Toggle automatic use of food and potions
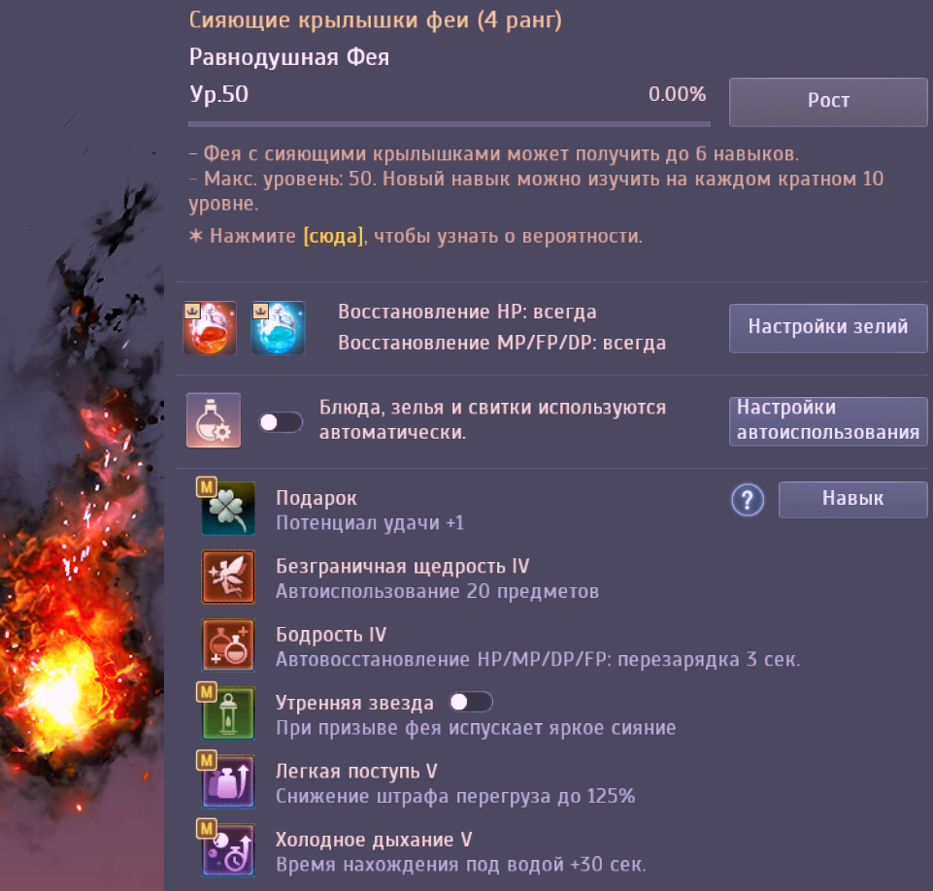 click(x=281, y=422)
